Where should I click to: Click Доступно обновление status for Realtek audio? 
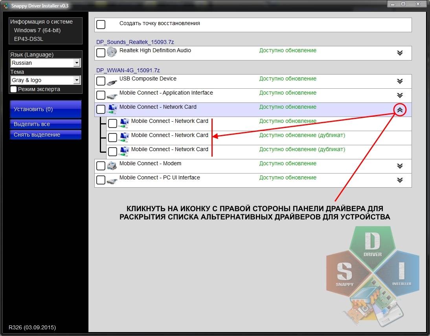288,50
